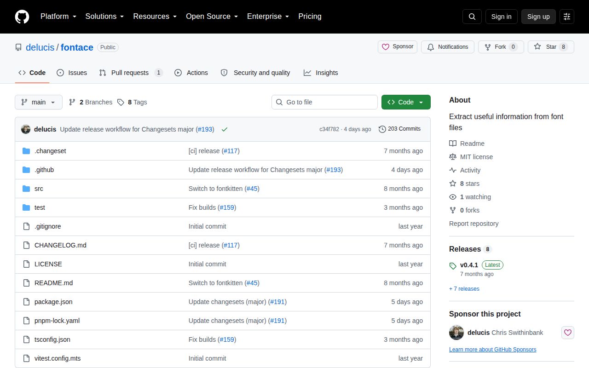Viewport: 589px width, 368px height.
Task: Open the delucis owner link
Action: [40, 47]
